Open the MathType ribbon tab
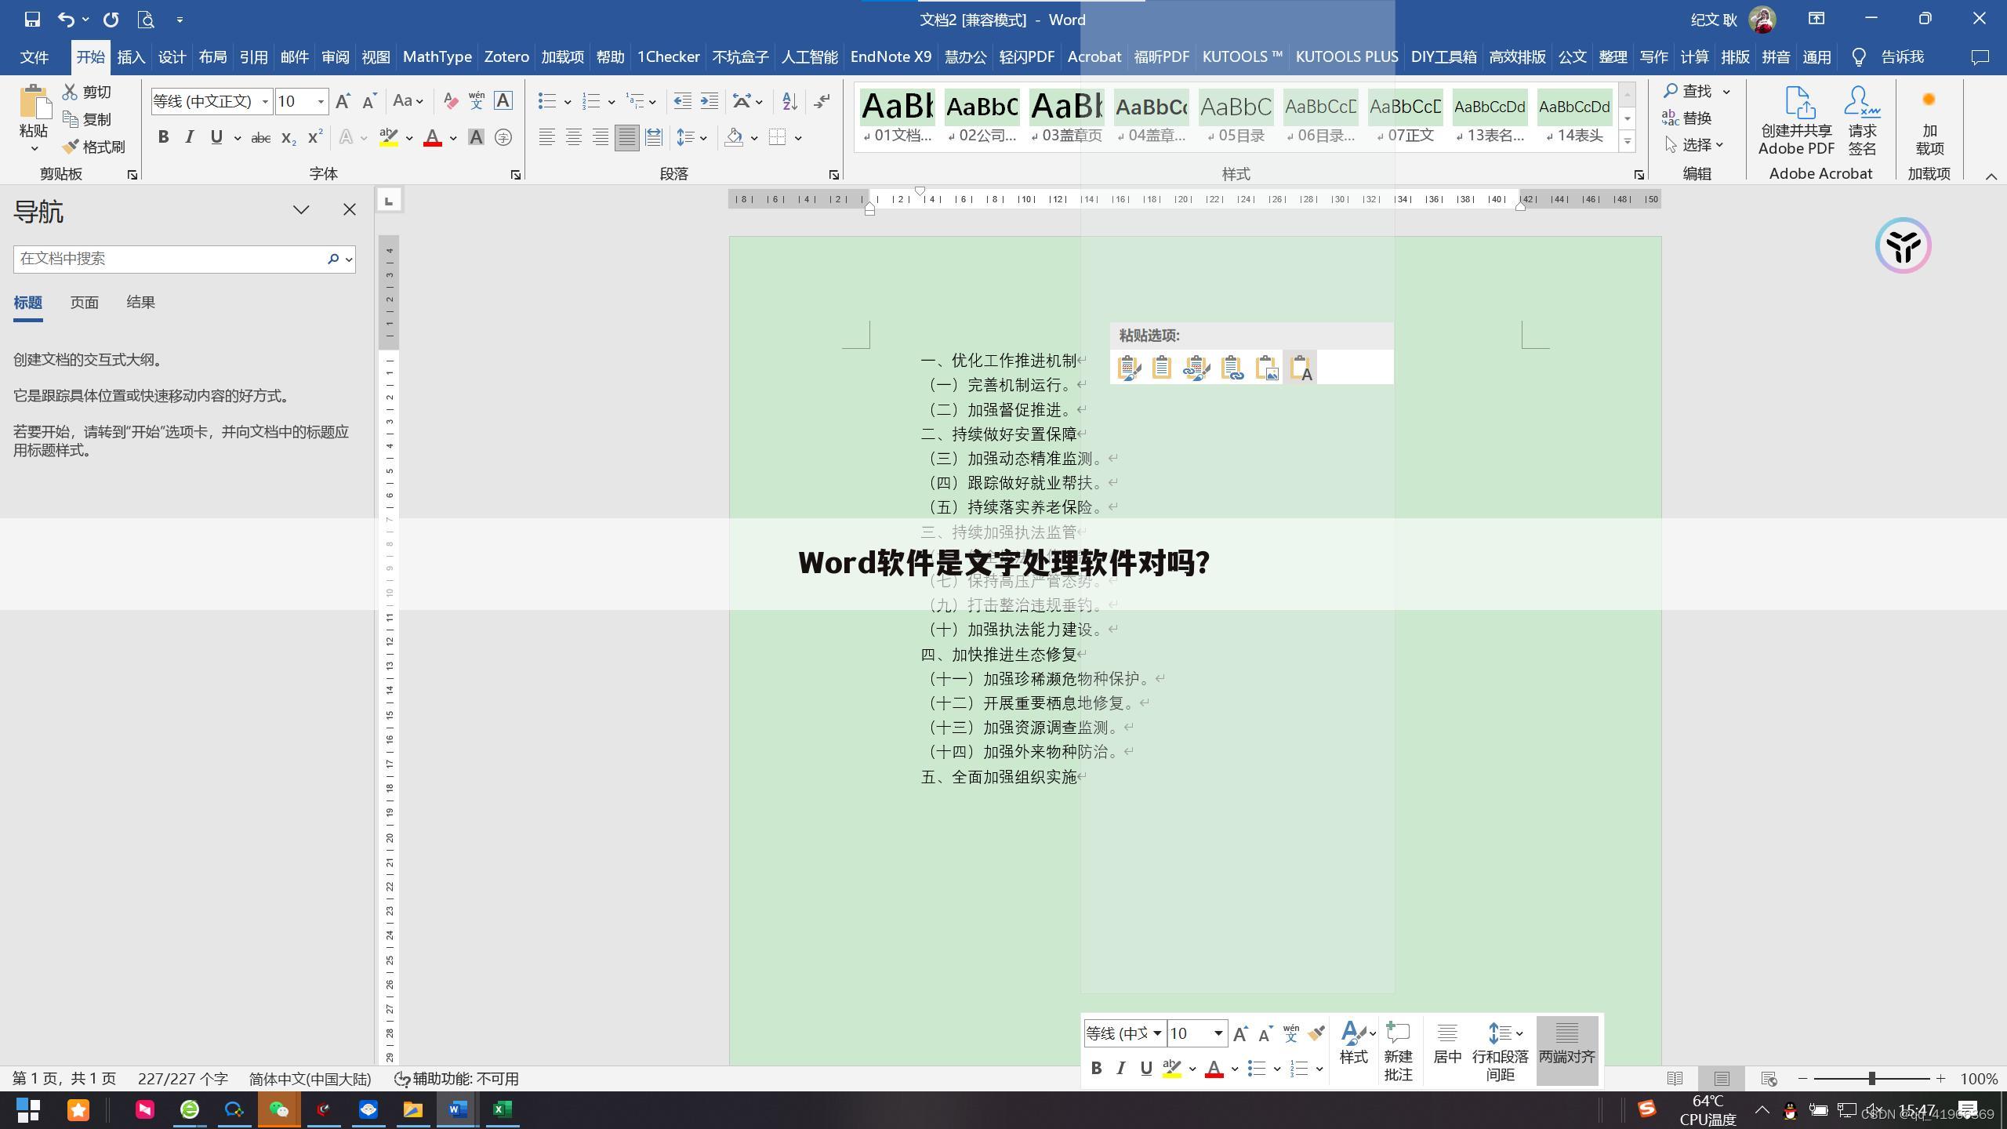Viewport: 2007px width, 1129px height. coord(437,57)
